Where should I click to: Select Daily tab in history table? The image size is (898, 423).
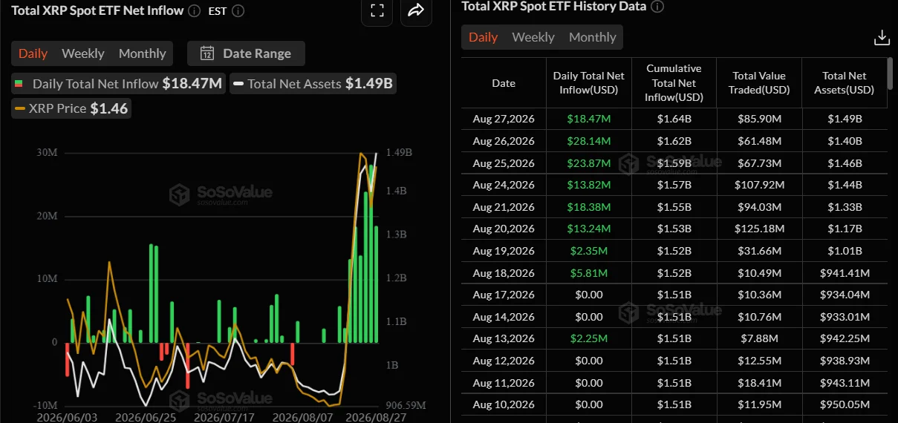point(484,37)
